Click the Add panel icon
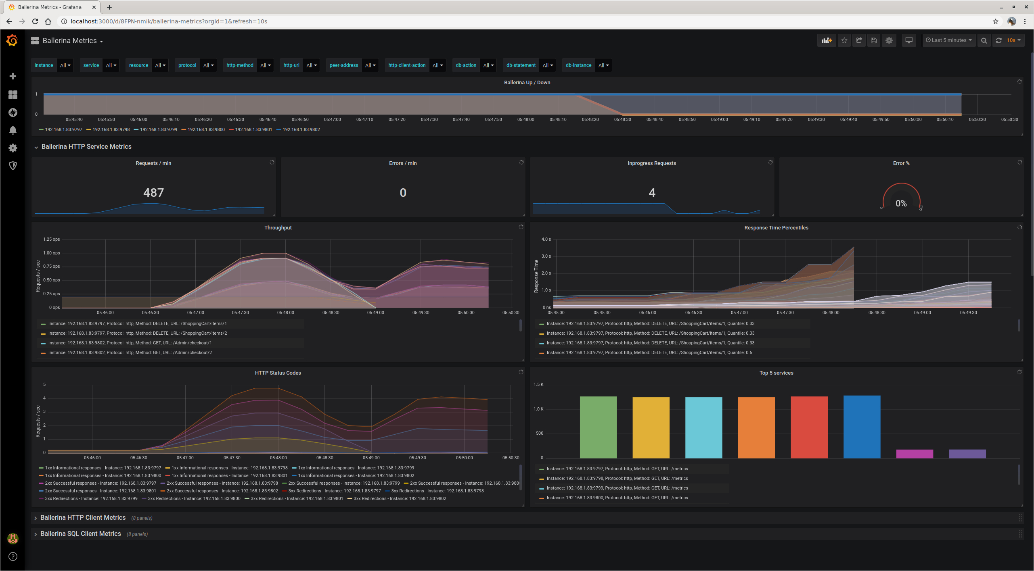1034x571 pixels. pyautogui.click(x=826, y=40)
